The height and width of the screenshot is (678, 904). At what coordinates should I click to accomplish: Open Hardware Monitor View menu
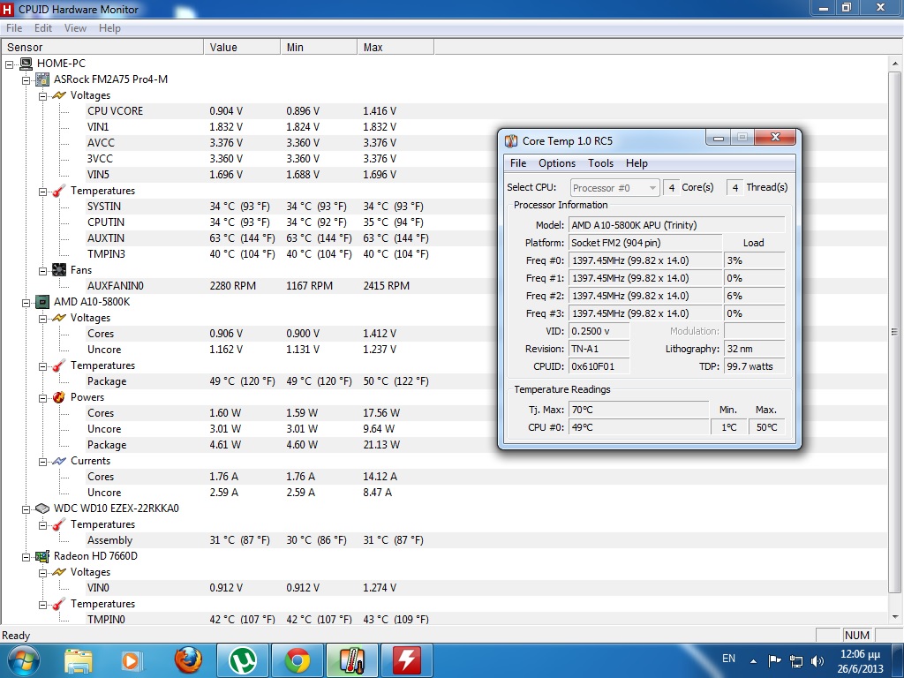tap(75, 28)
